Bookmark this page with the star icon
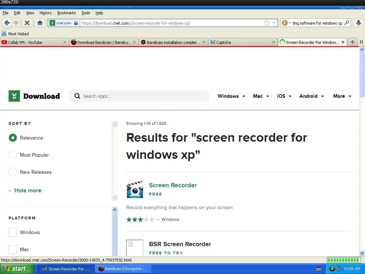 (267, 23)
